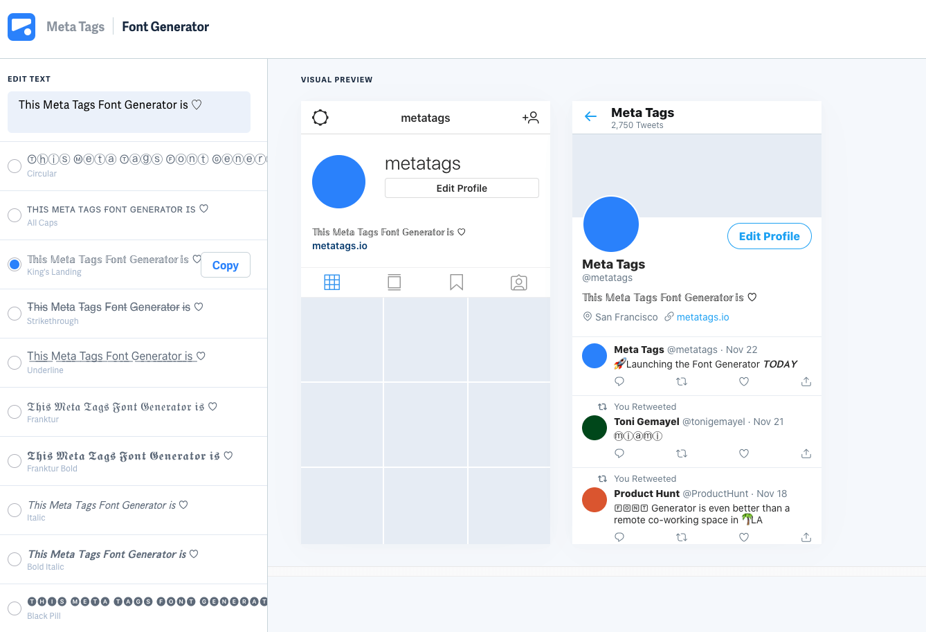The width and height of the screenshot is (926, 632).
Task: Select the Instagram feed view icon
Action: click(x=394, y=282)
